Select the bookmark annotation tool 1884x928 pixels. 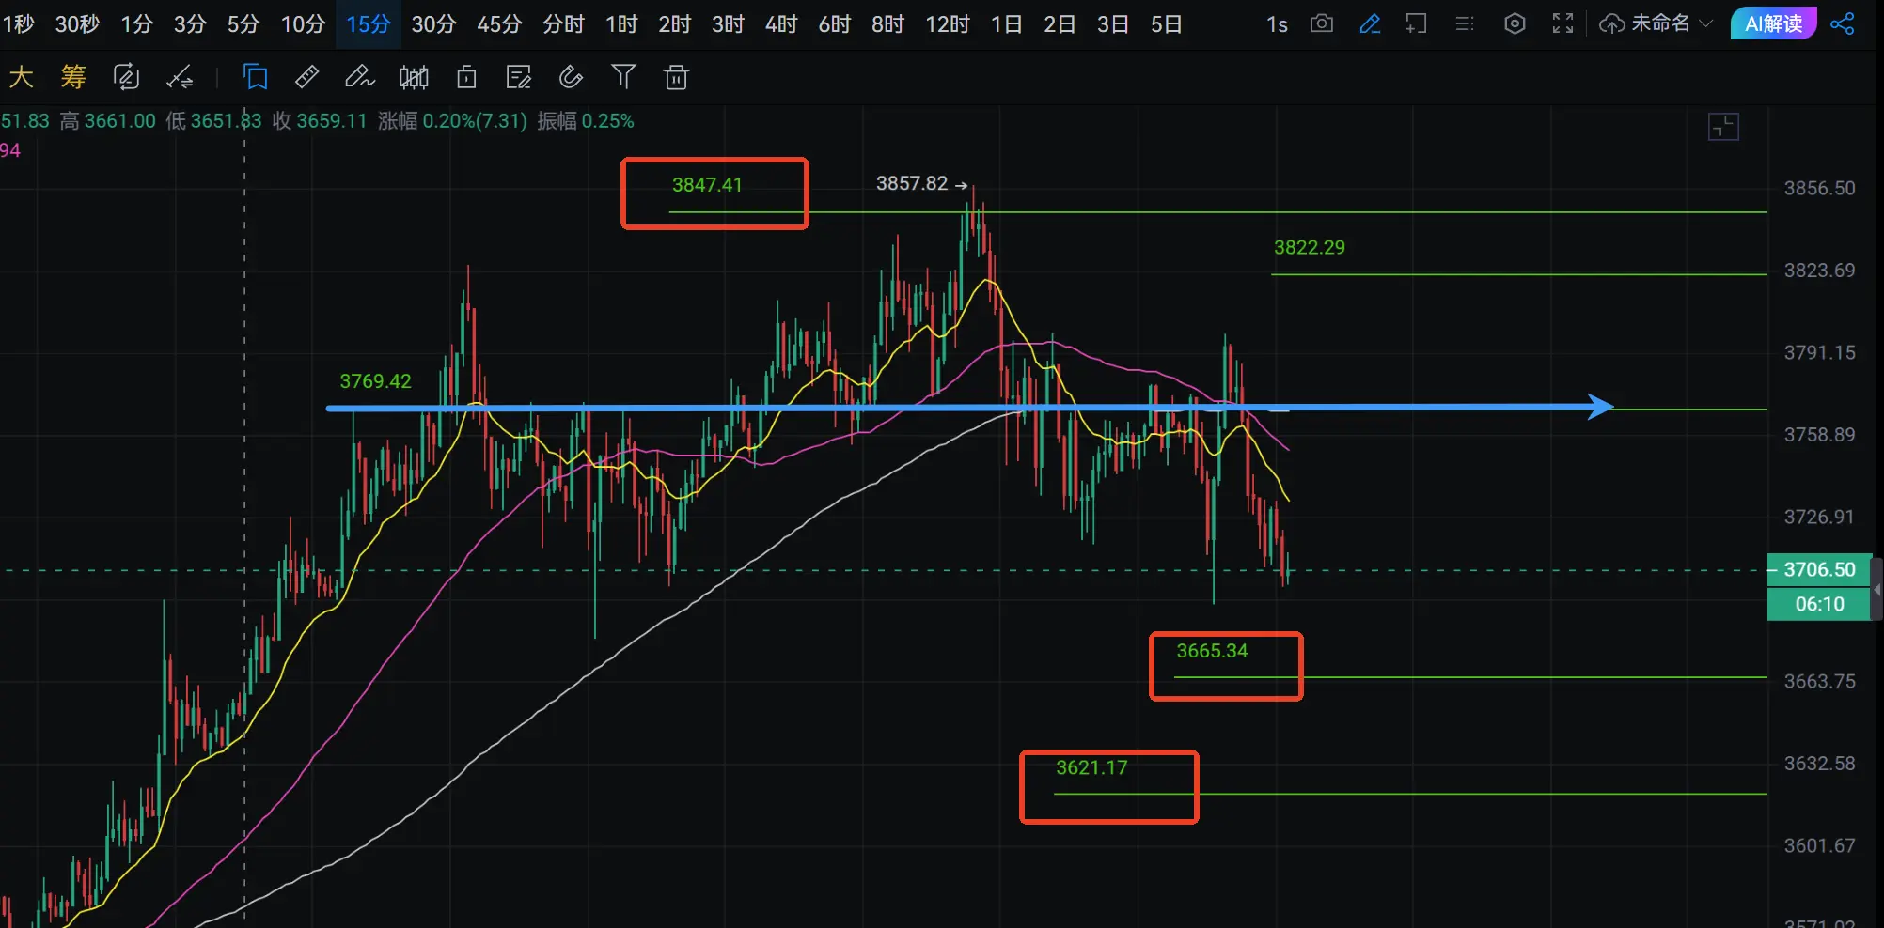click(255, 77)
